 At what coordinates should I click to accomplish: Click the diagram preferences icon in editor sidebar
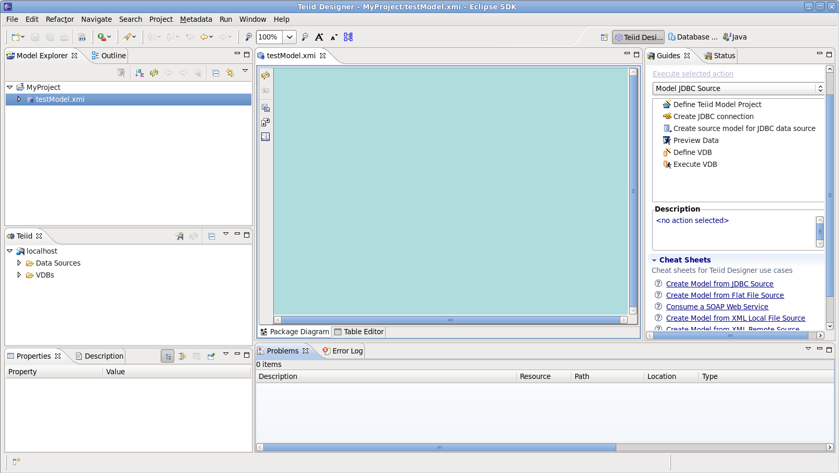pos(265,122)
